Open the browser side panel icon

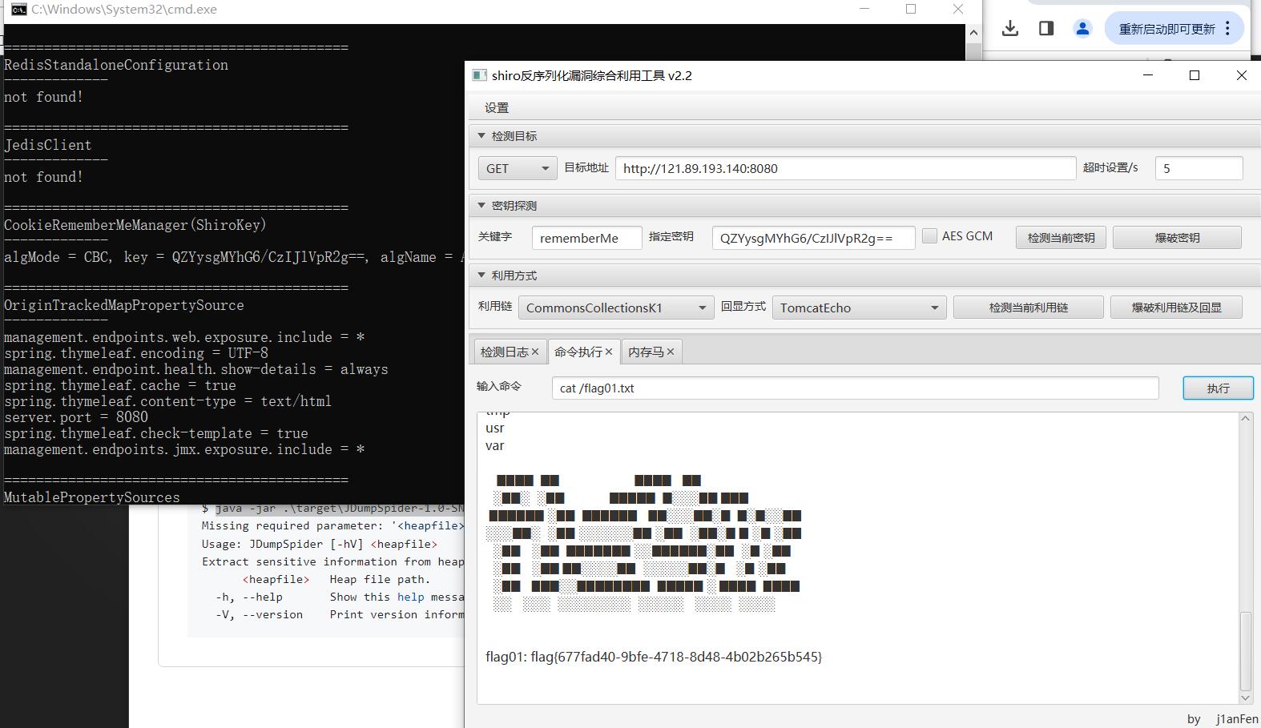coord(1046,29)
